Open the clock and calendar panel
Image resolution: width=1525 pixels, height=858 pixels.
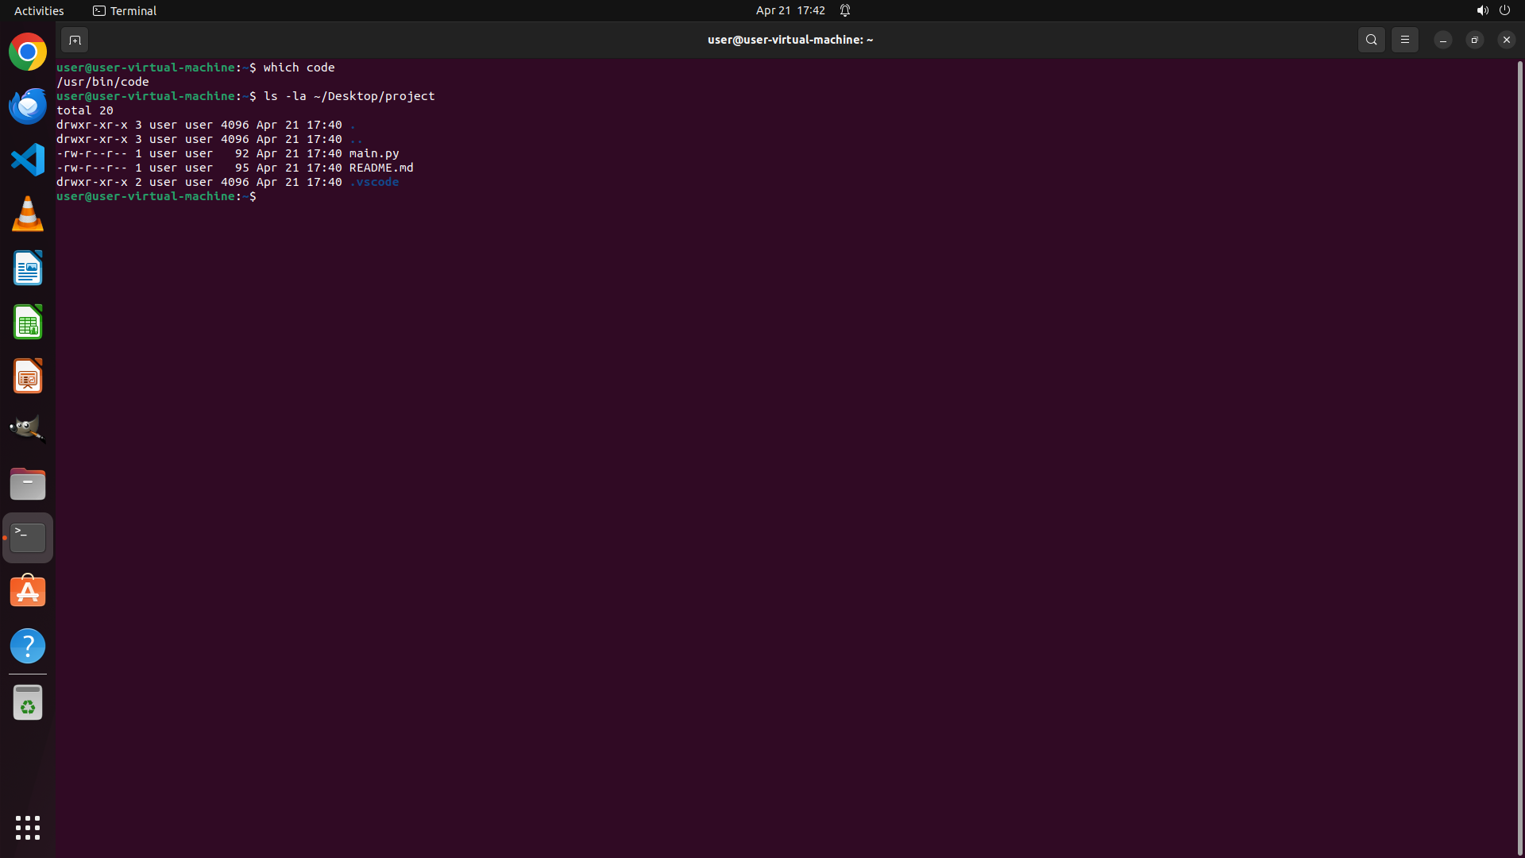click(790, 10)
